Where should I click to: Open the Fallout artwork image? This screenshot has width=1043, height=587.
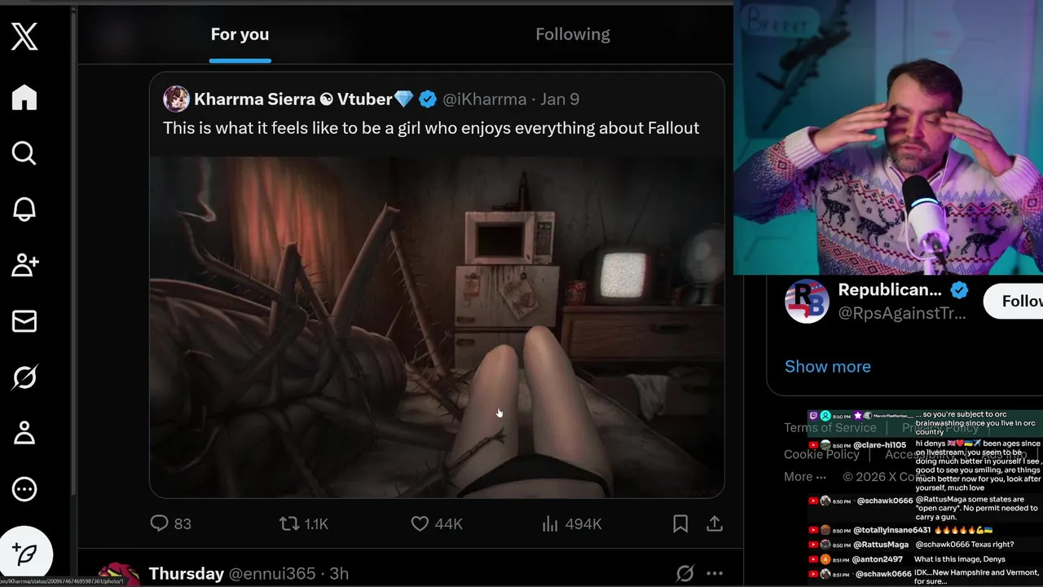point(437,327)
